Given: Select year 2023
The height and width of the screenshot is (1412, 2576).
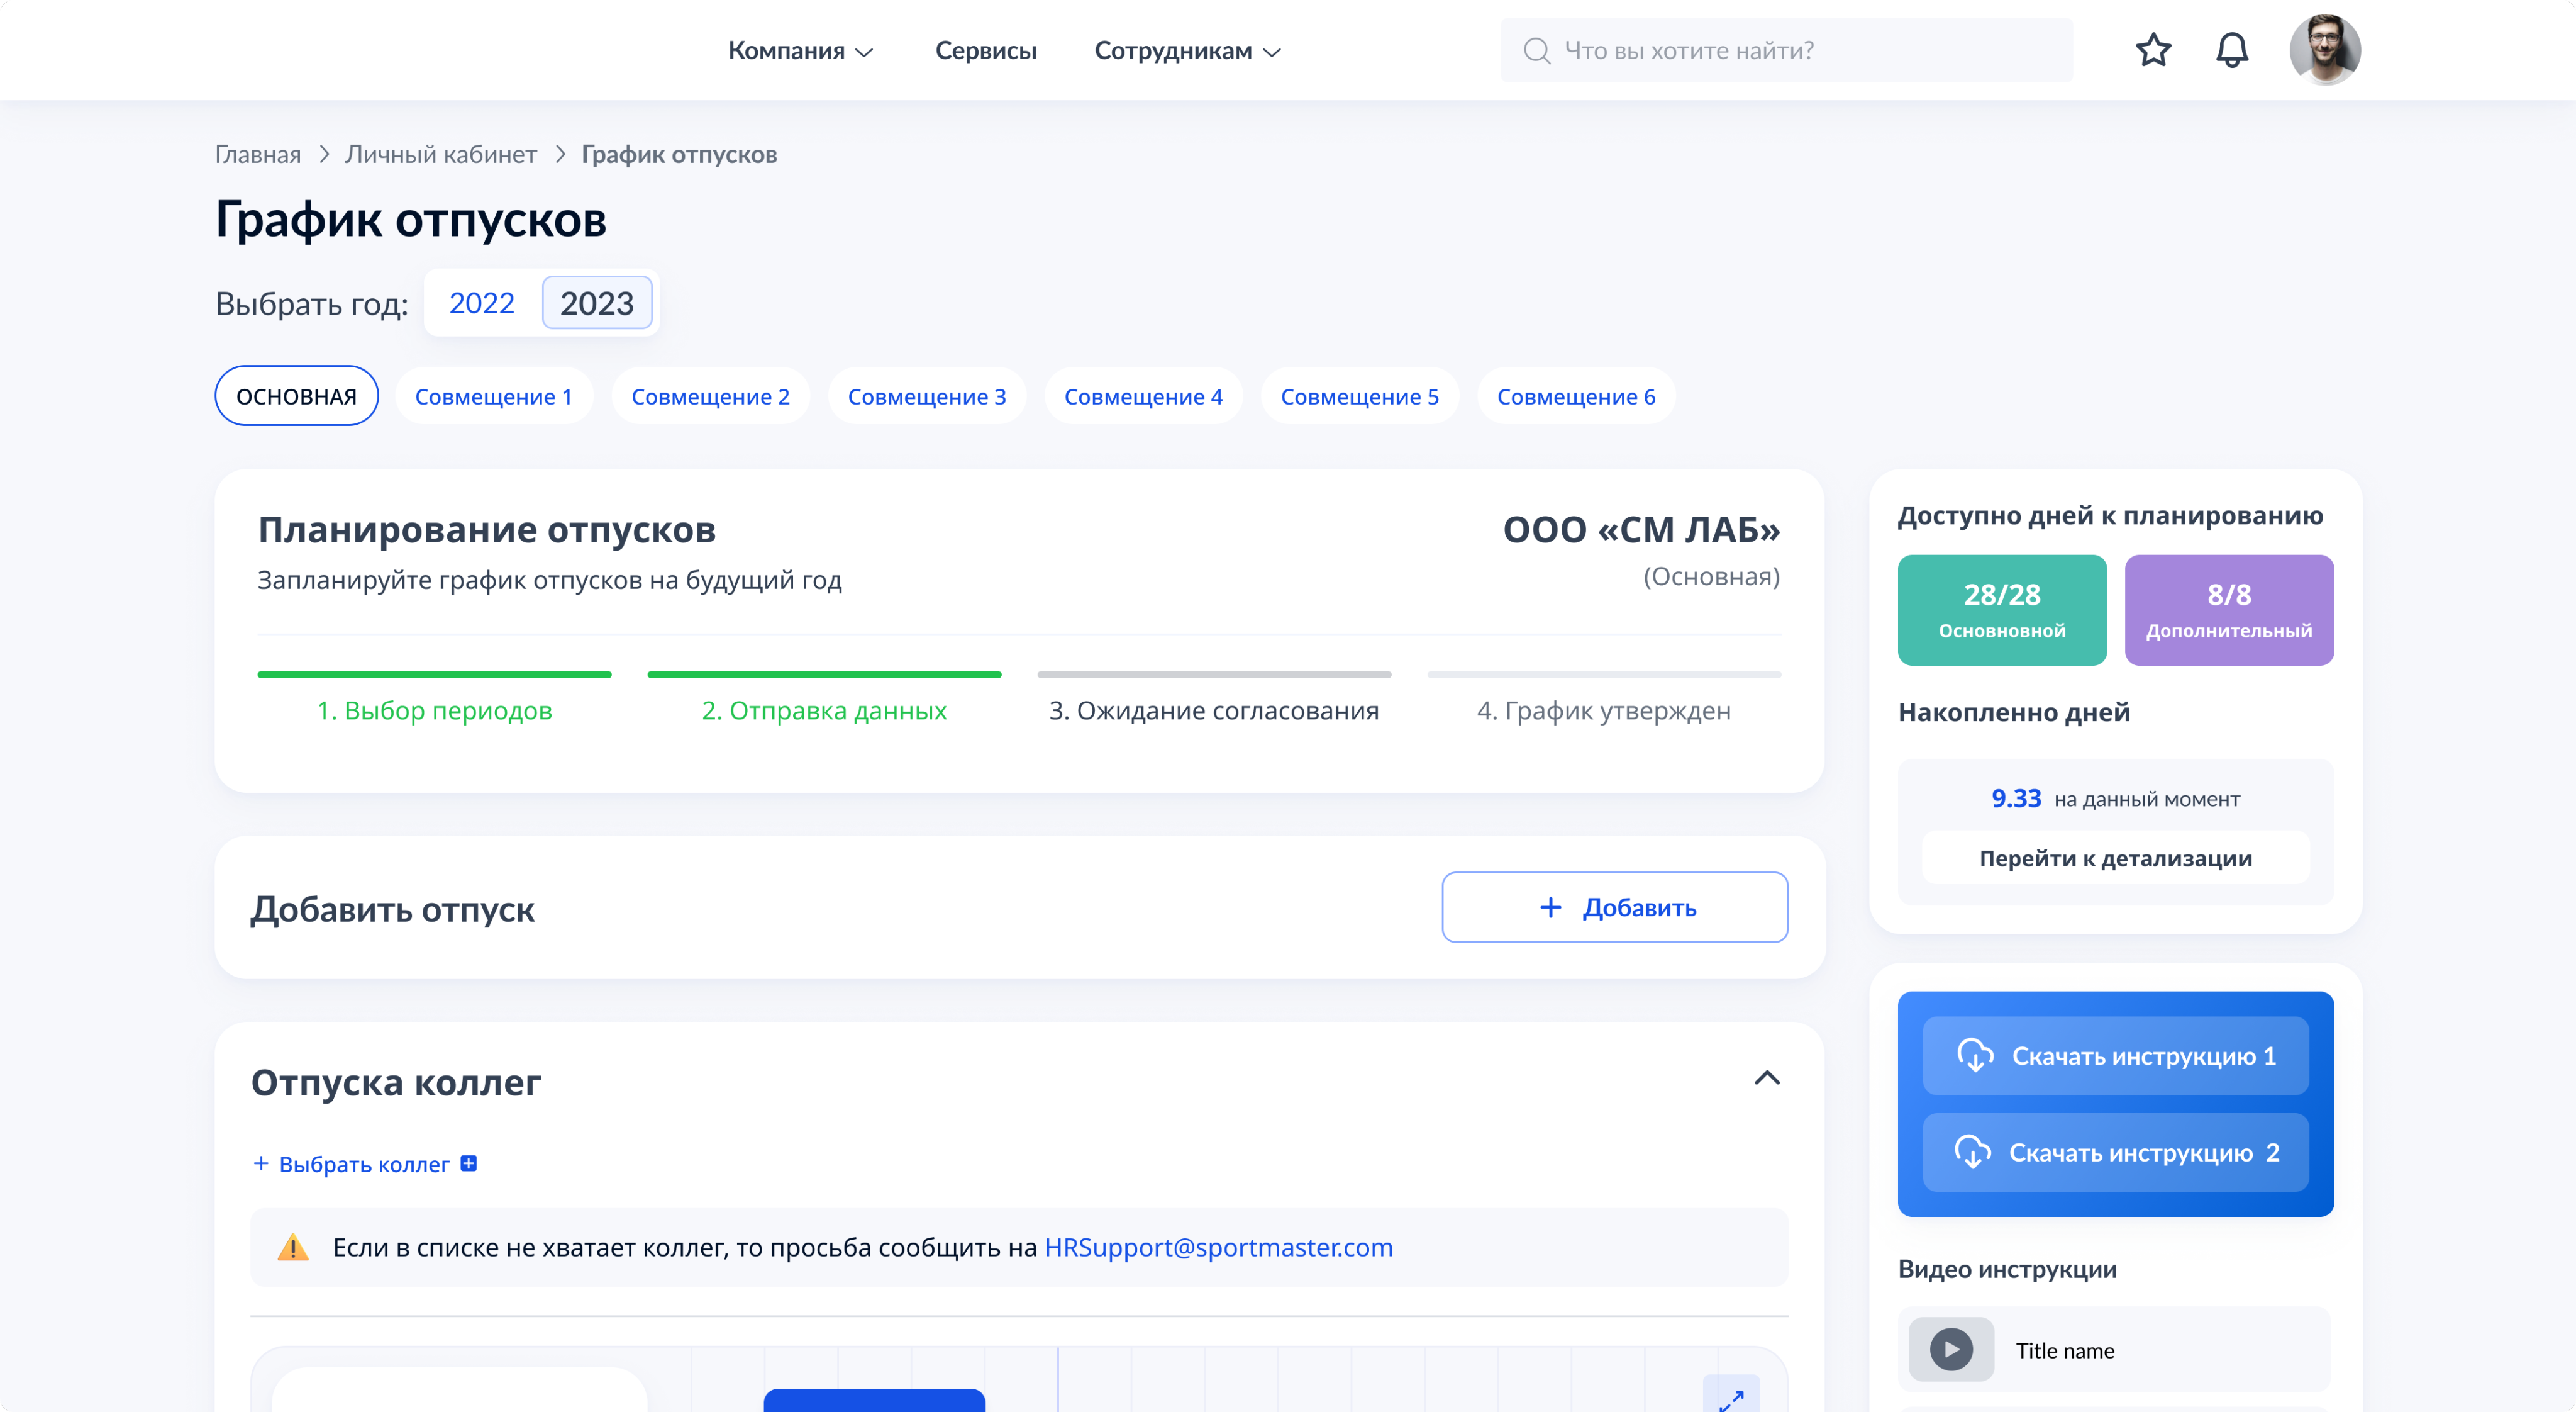Looking at the screenshot, I should 596,302.
